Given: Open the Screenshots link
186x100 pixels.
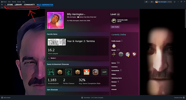Looking at the screenshot, I should [116, 70].
